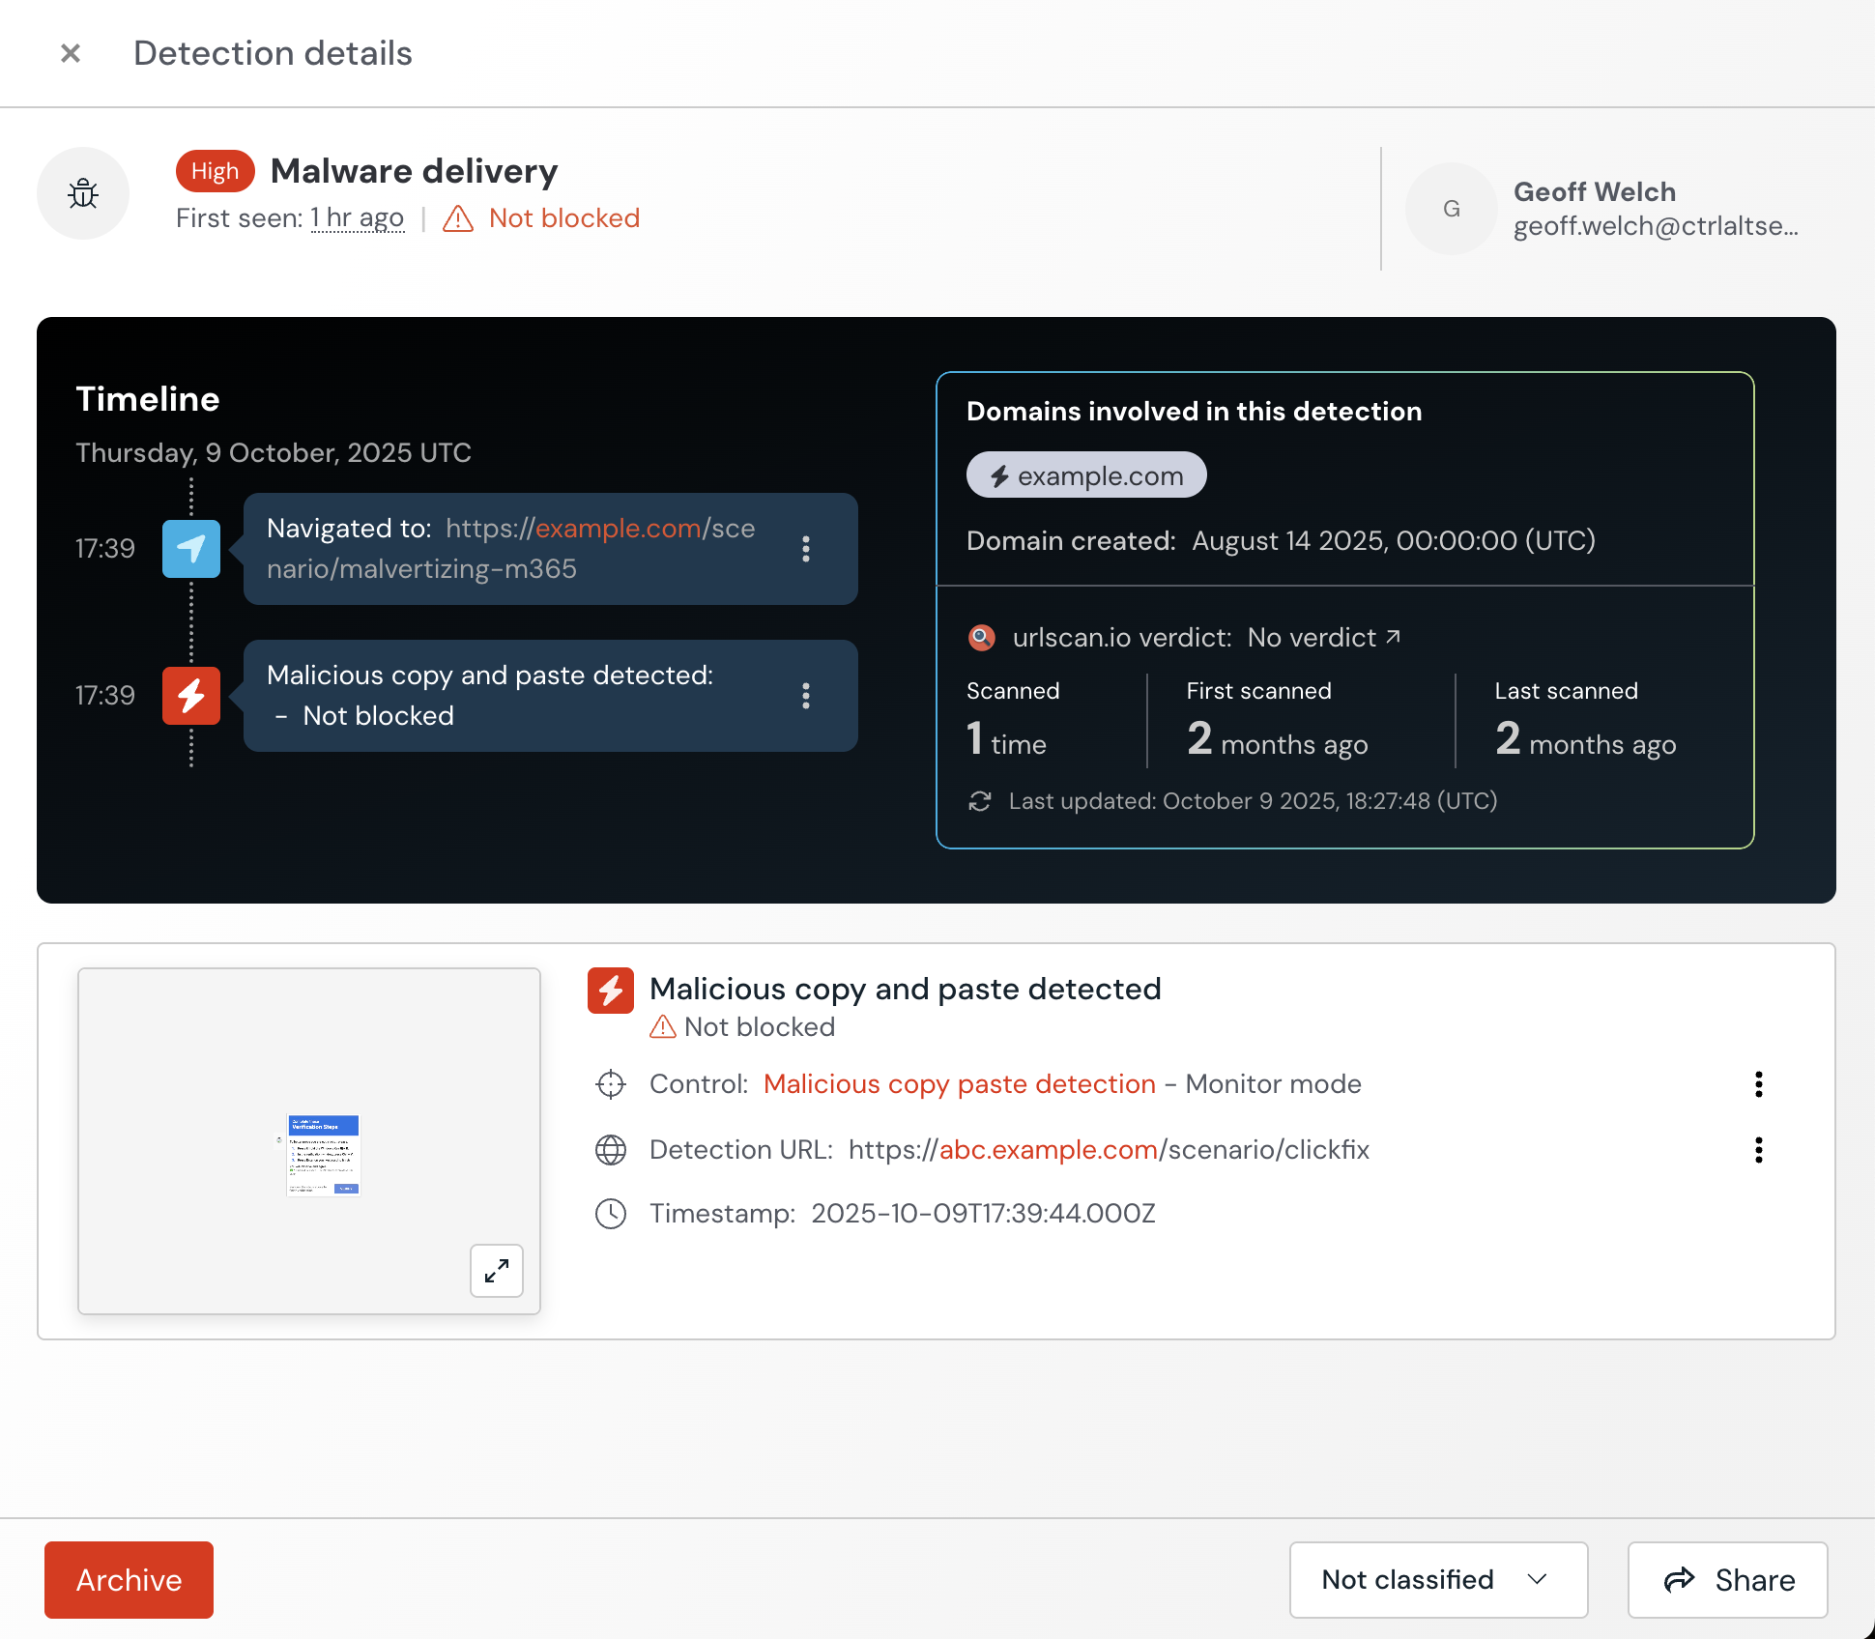The width and height of the screenshot is (1875, 1639).
Task: Click the refresh icon beside Last updated
Action: click(x=980, y=801)
